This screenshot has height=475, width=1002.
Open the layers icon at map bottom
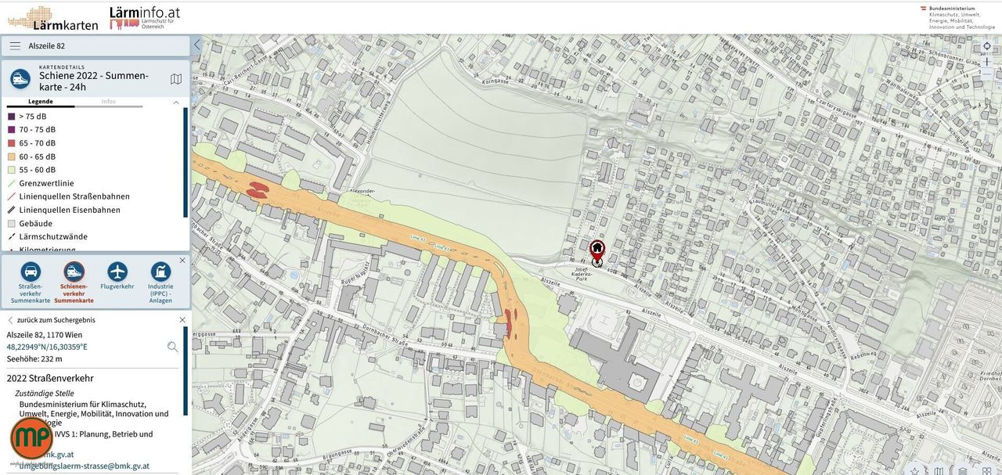pyautogui.click(x=963, y=471)
